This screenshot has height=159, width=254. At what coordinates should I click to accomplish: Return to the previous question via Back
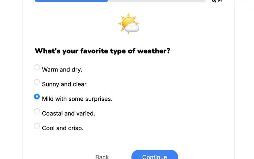point(102,157)
